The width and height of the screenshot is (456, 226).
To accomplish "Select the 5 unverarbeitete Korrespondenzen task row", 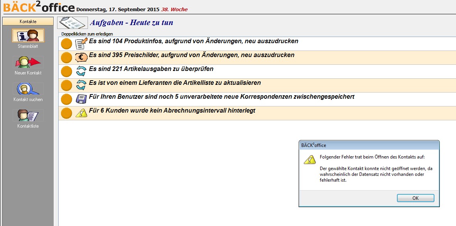I will [221, 97].
